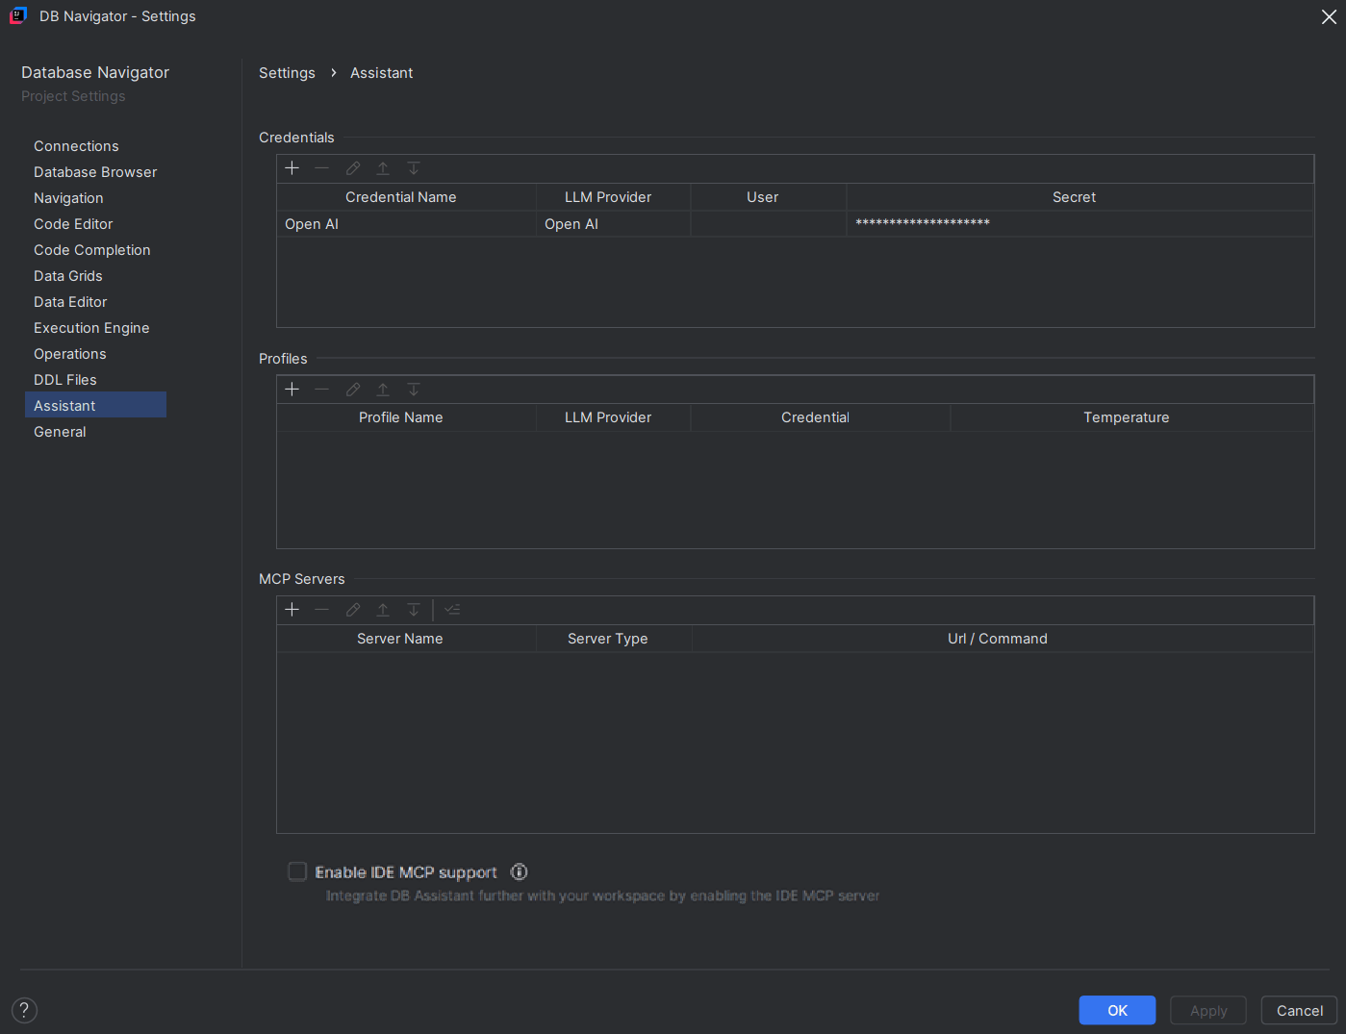Click the masked secret value cell

tap(1079, 224)
